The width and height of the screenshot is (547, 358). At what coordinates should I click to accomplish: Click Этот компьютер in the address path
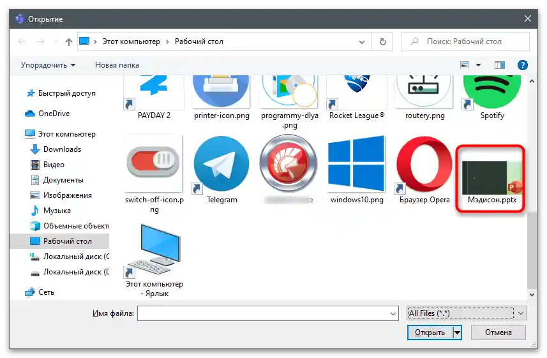(x=131, y=42)
